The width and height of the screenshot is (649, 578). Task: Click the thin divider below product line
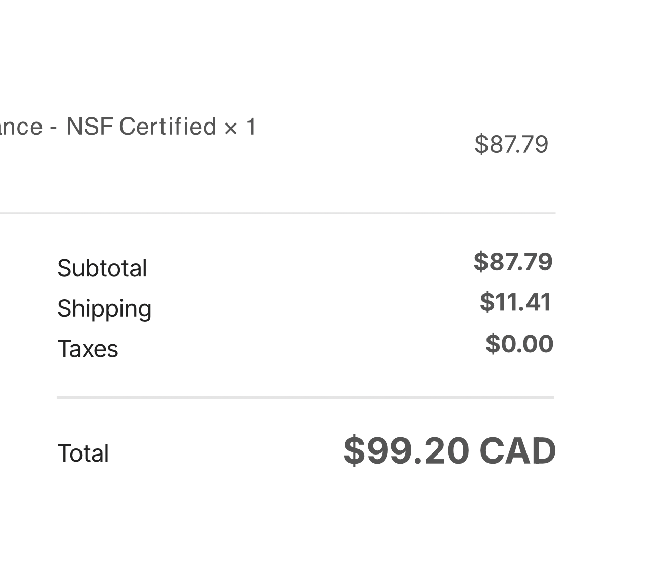[278, 213]
